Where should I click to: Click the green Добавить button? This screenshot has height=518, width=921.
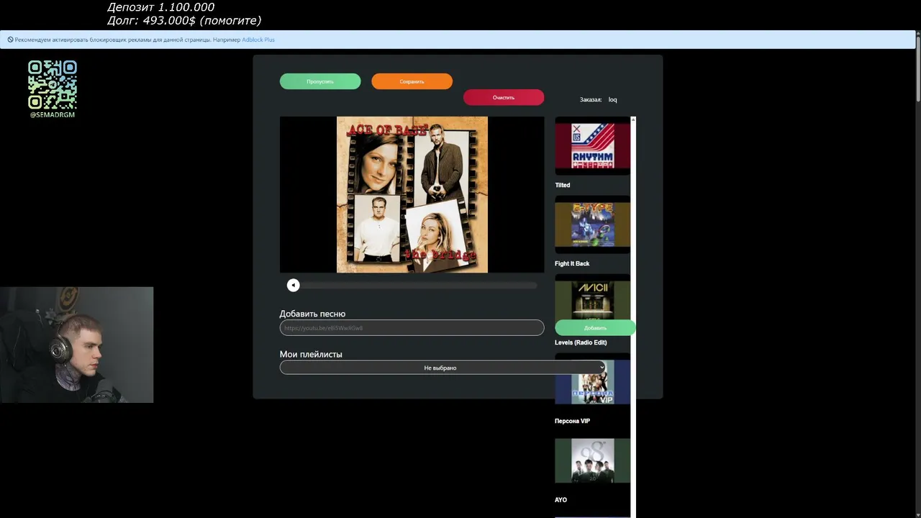[595, 328]
